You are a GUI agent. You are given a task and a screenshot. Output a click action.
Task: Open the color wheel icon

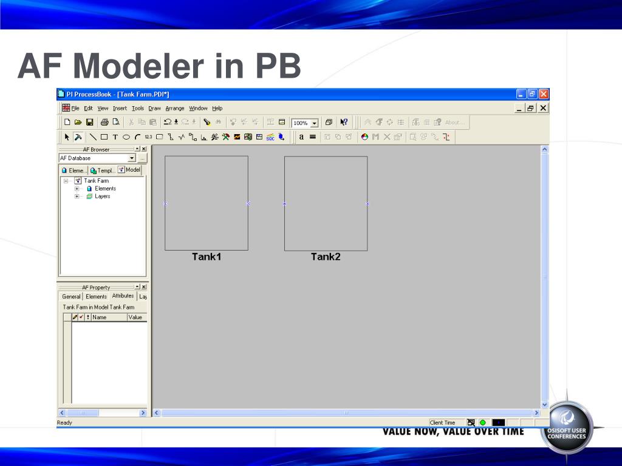[364, 137]
